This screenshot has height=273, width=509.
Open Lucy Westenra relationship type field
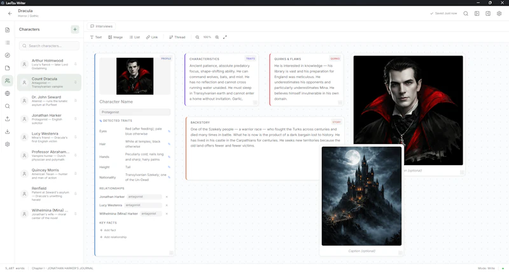[x=143, y=205]
